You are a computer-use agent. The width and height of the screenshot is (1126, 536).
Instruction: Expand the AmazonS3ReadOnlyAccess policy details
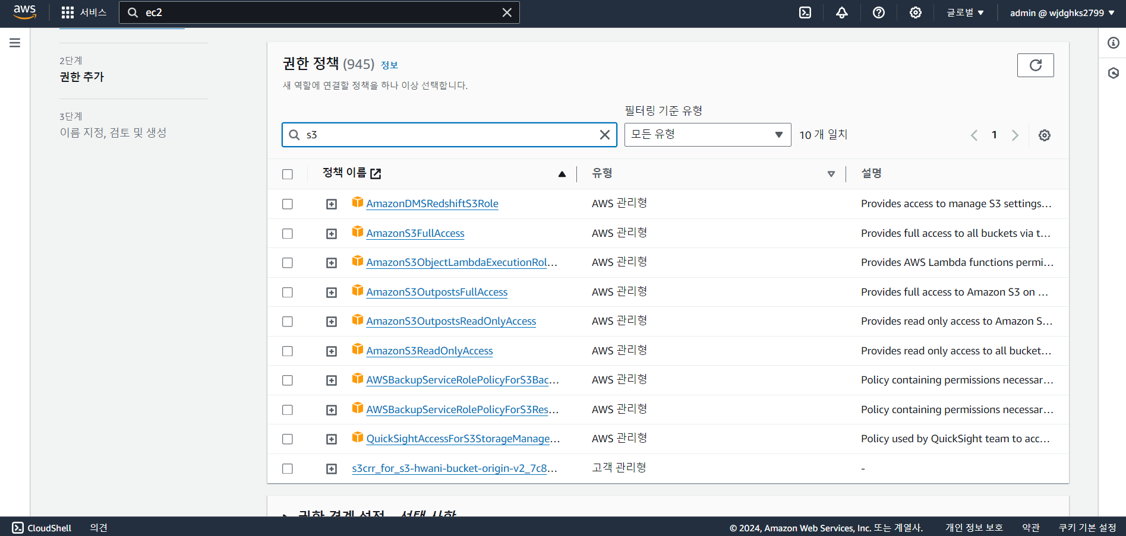tap(332, 351)
